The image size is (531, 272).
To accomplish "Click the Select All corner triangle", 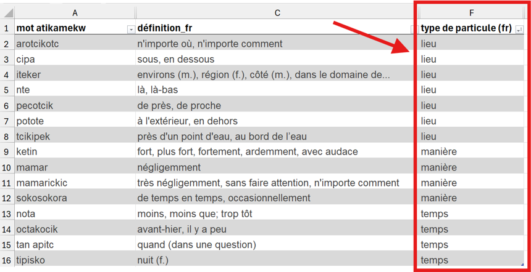I will click(x=9, y=13).
